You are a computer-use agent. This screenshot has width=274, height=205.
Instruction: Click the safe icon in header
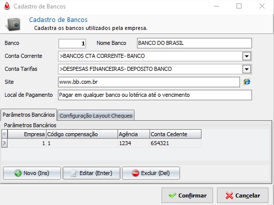tap(13, 24)
